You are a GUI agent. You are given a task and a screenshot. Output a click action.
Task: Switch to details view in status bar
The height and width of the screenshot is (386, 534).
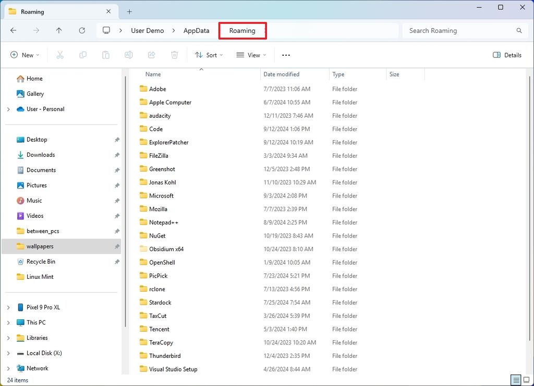click(x=516, y=380)
